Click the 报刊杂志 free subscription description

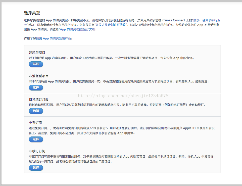point(122,131)
